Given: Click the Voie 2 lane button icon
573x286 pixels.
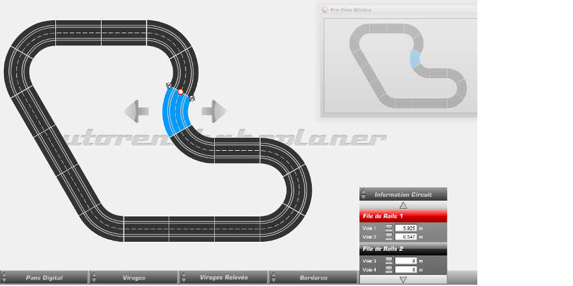Looking at the screenshot, I should pos(389,237).
